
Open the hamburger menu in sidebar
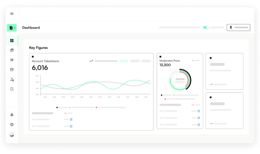click(x=12, y=14)
